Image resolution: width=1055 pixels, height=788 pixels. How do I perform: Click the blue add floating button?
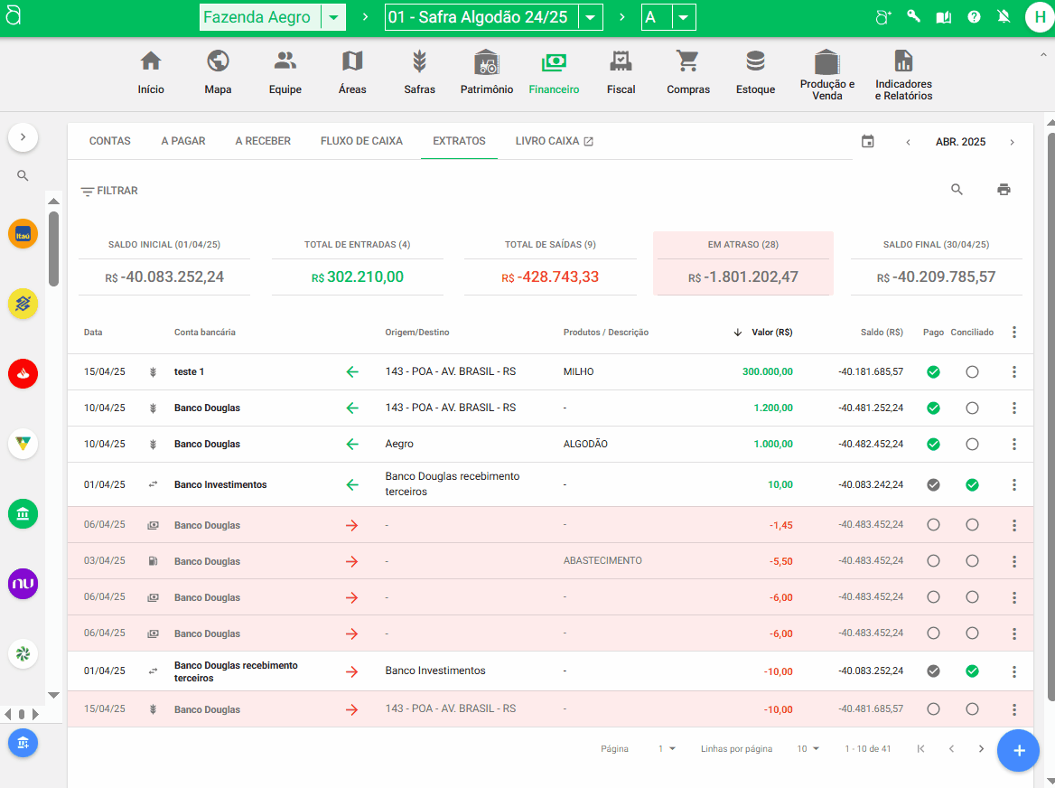[1018, 751]
